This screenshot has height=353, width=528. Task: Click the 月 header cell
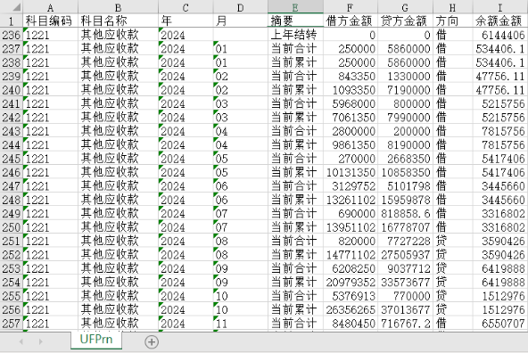point(241,21)
